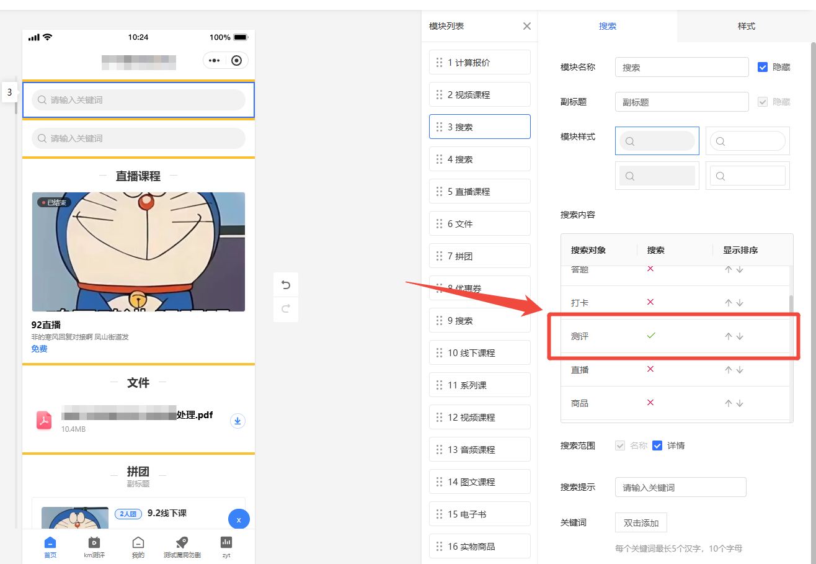Image resolution: width=816 pixels, height=564 pixels.
Task: Click the 搜索提示 input field
Action: [x=681, y=487]
